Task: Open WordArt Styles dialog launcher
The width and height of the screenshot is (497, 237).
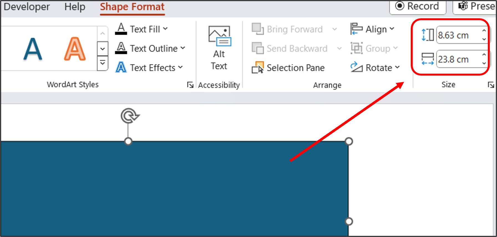Action: 190,85
